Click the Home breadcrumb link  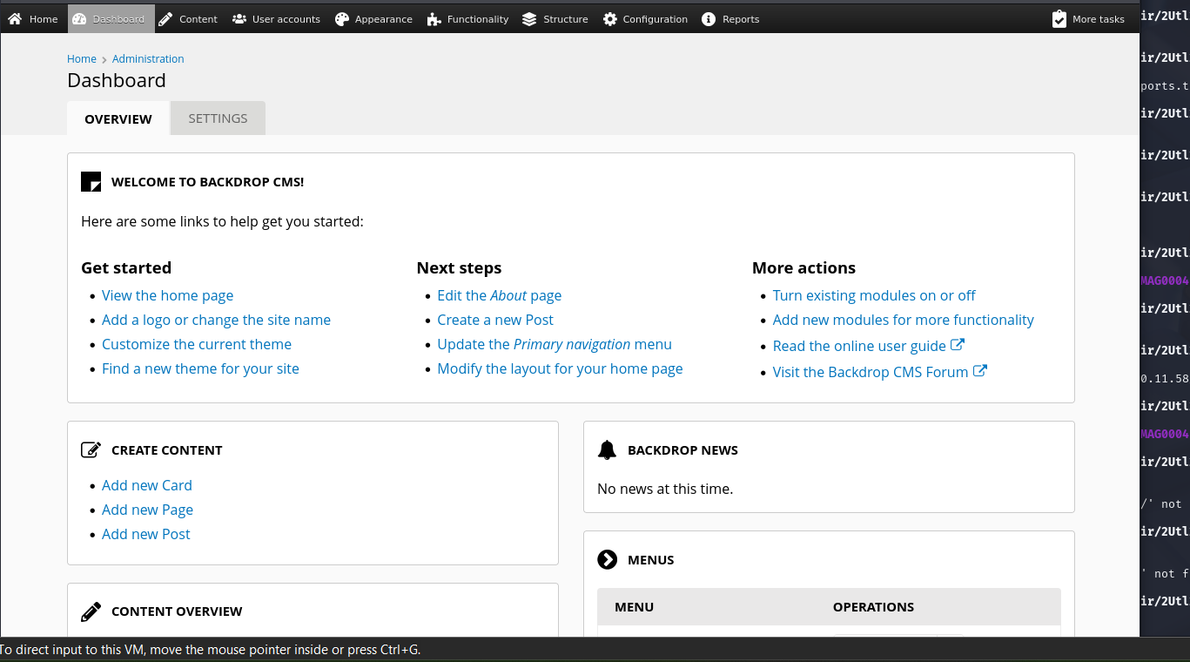tap(82, 59)
